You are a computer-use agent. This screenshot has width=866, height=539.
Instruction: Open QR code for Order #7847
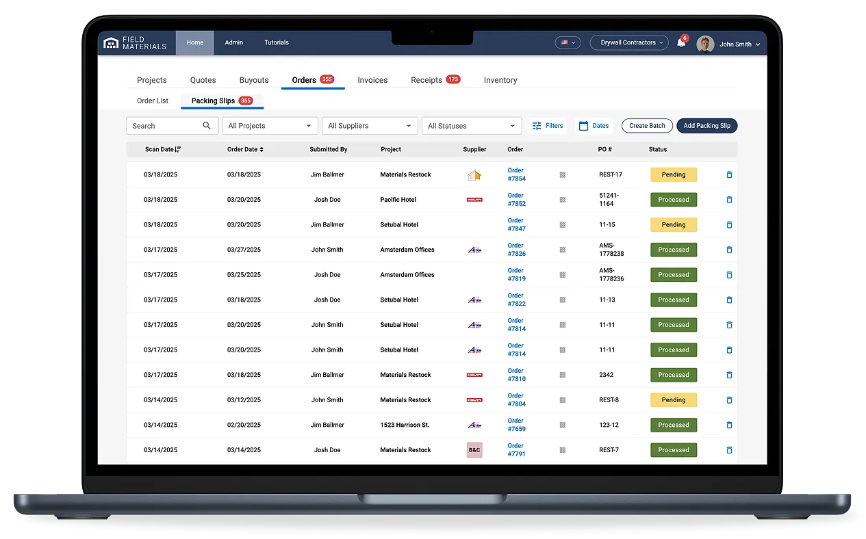563,225
